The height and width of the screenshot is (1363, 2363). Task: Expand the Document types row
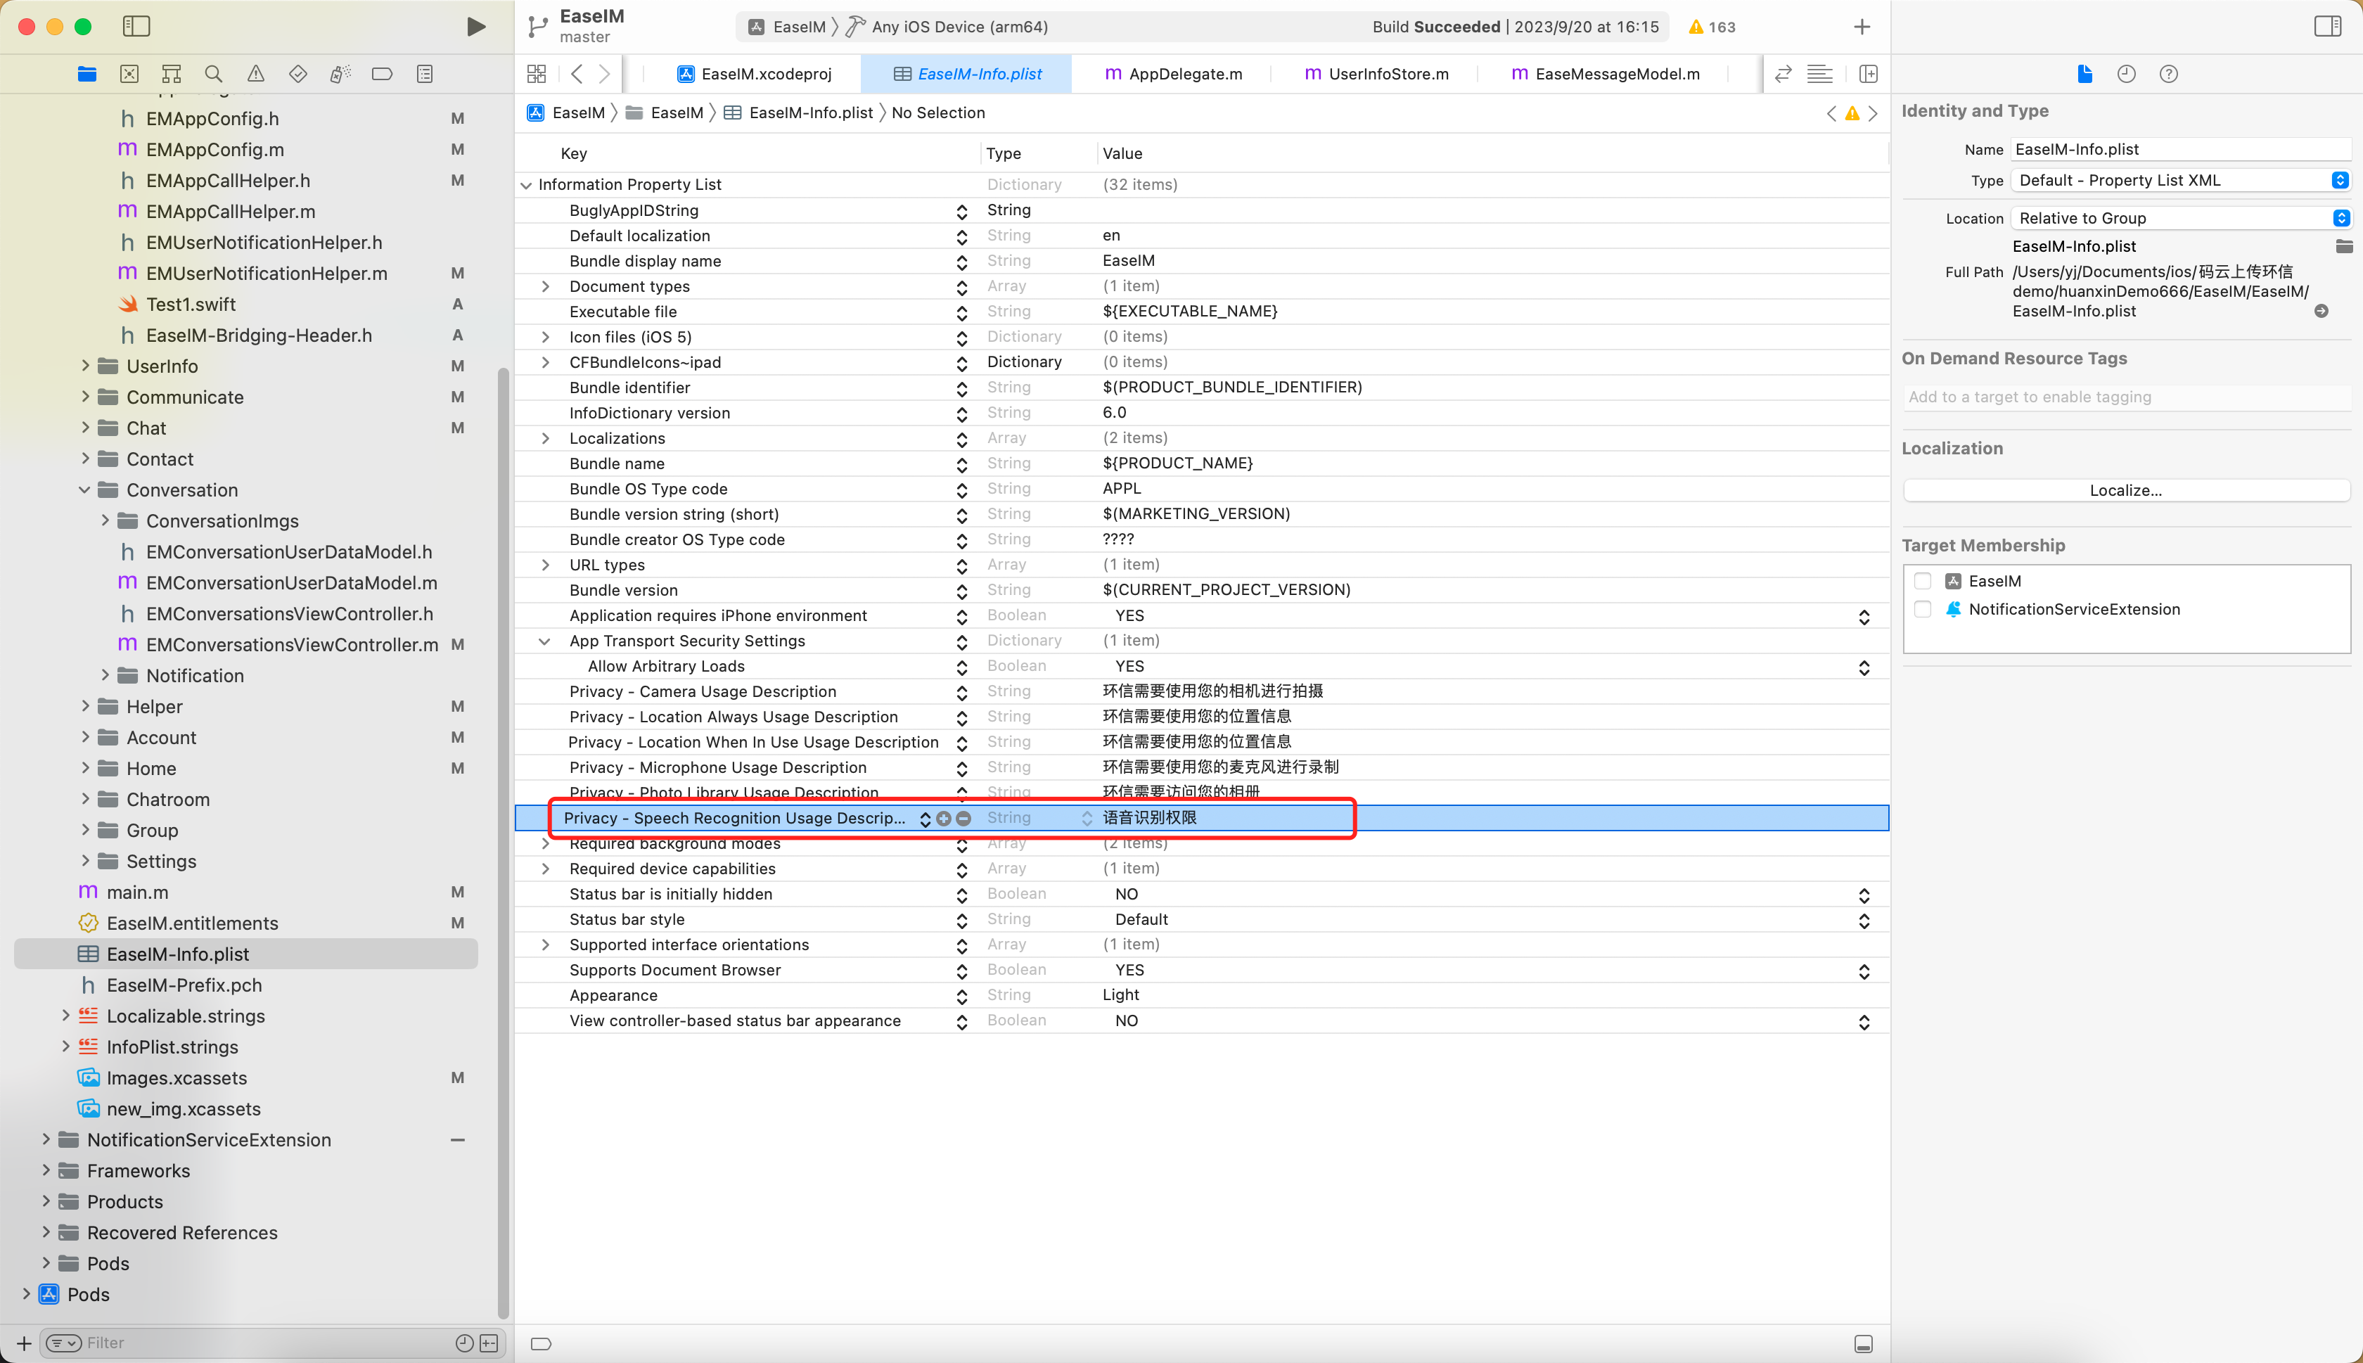click(x=544, y=286)
